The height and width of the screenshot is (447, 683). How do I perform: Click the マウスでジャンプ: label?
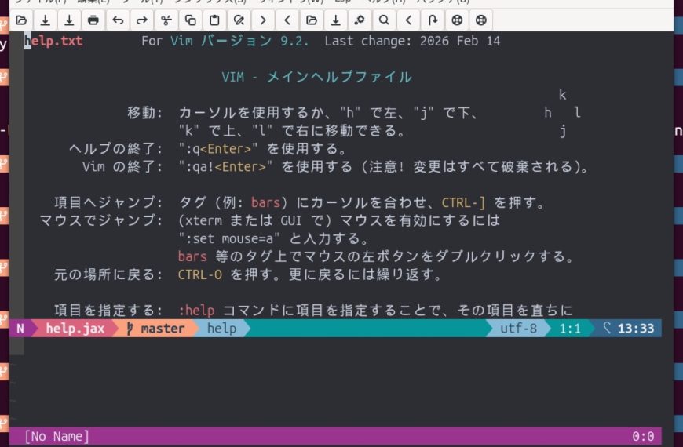100,220
